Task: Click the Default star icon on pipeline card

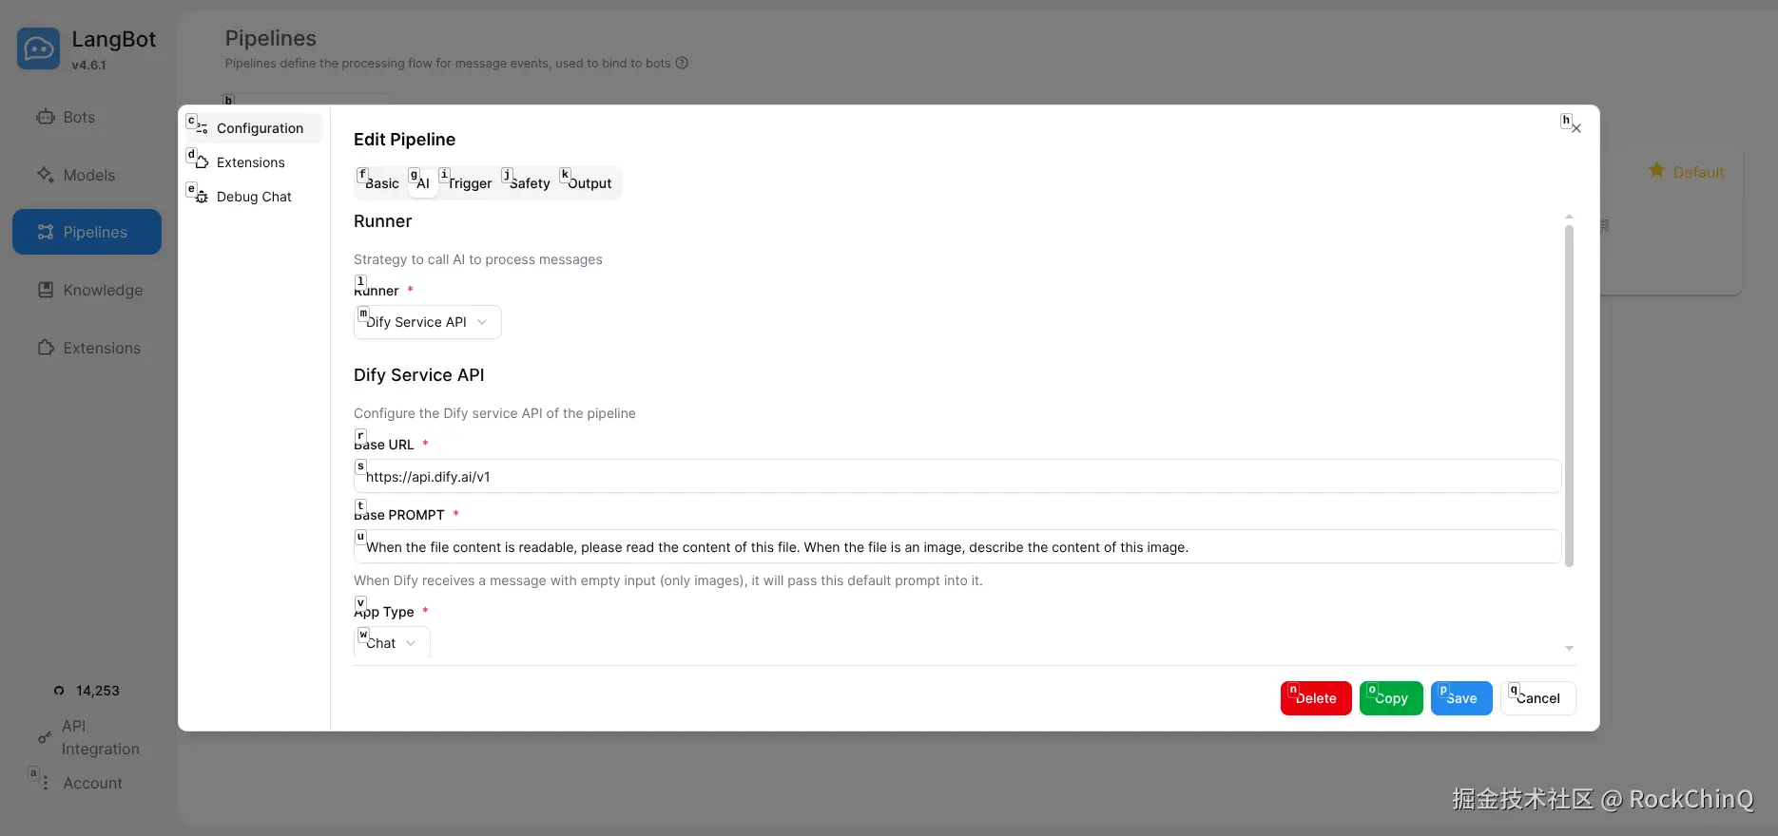Action: (1656, 170)
